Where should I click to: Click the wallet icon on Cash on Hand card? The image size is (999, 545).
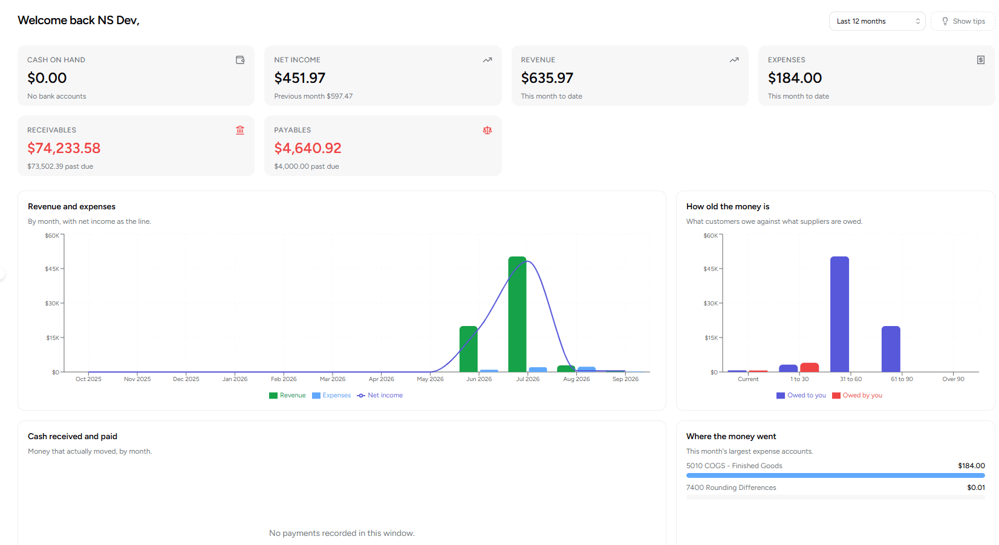(240, 60)
